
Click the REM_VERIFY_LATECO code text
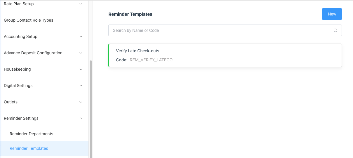coord(151,60)
